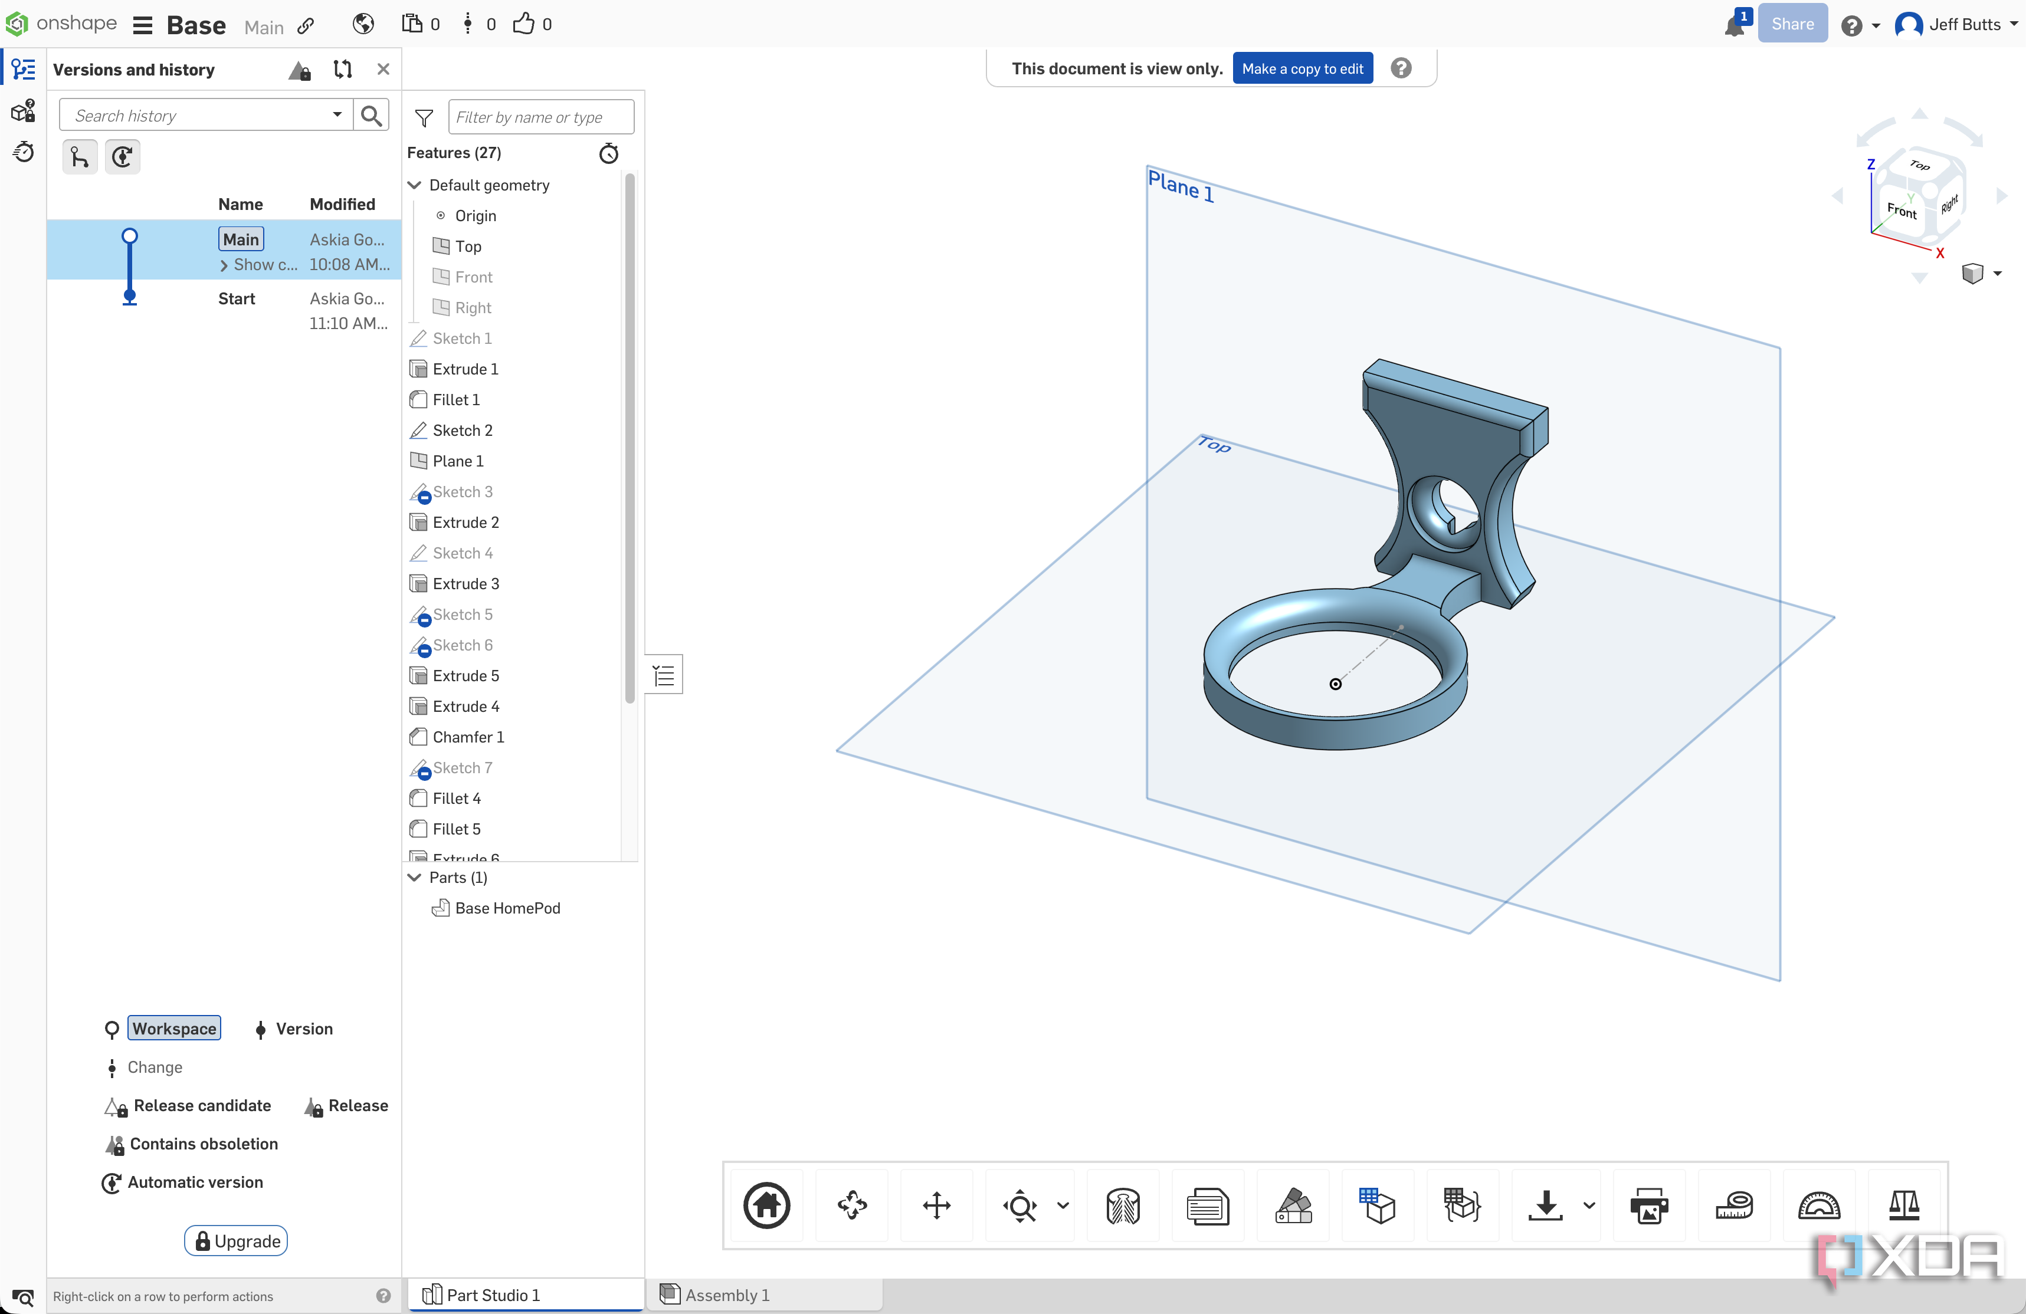The width and height of the screenshot is (2026, 1314).
Task: Click the compare versions icon
Action: [x=342, y=70]
